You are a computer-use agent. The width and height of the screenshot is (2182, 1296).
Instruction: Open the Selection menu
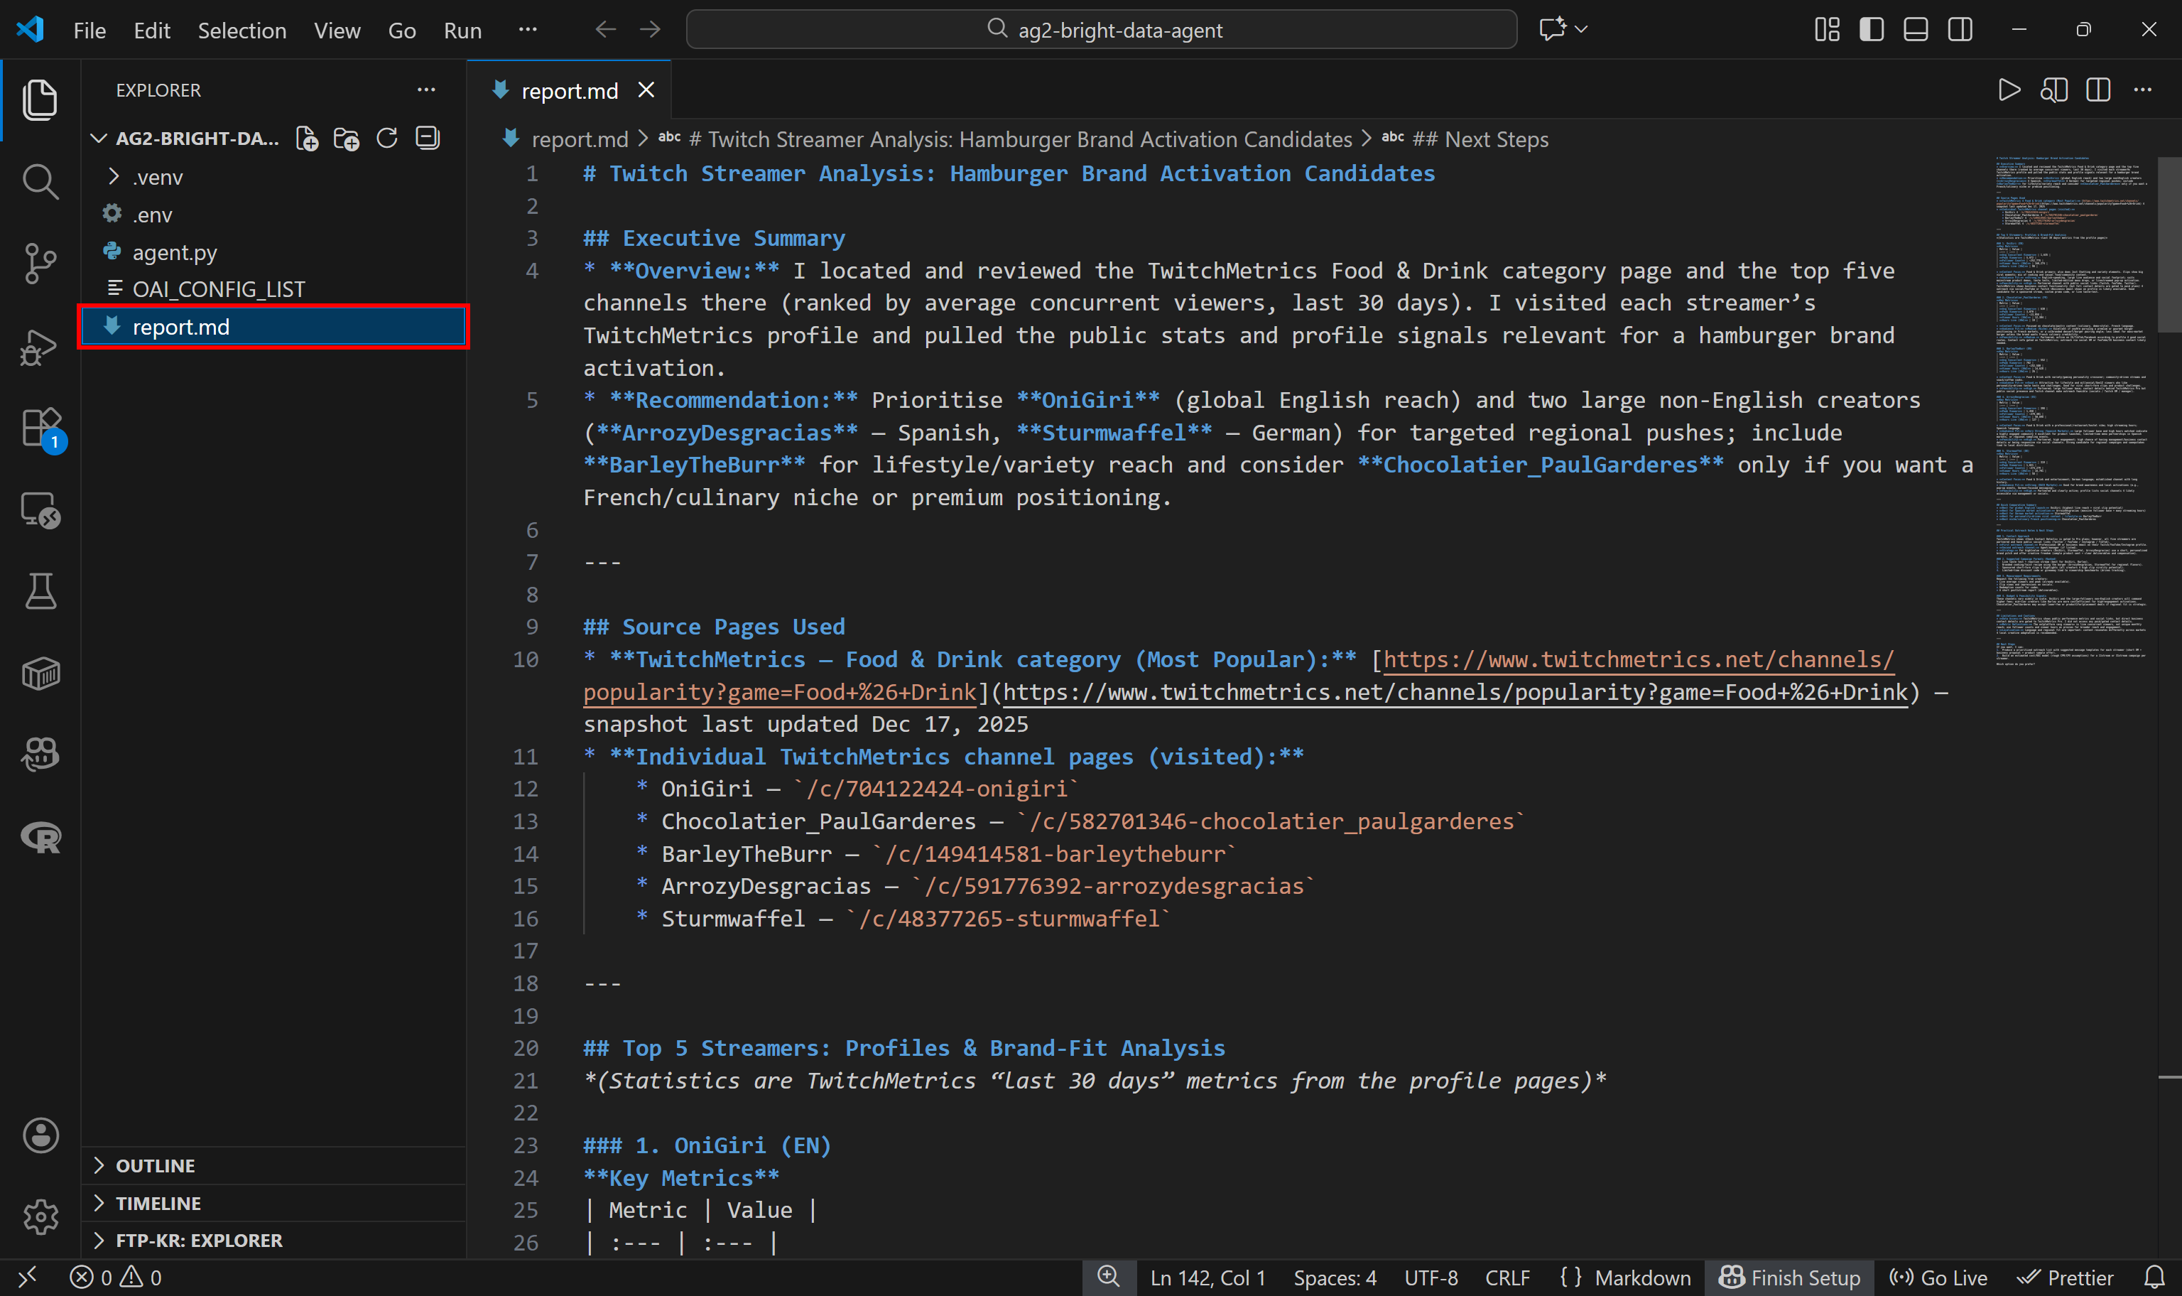click(x=241, y=31)
